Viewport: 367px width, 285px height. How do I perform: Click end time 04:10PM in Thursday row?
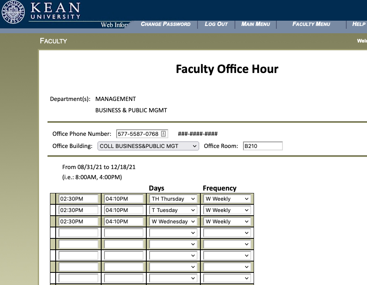pyautogui.click(x=124, y=199)
